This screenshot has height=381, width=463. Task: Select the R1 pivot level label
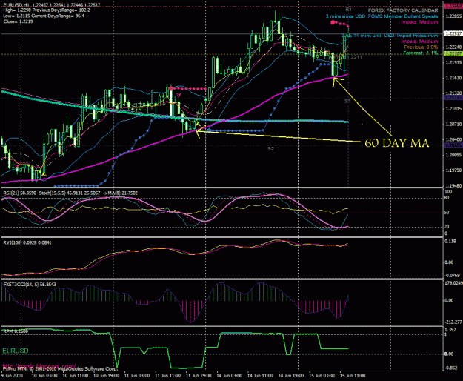(348, 10)
